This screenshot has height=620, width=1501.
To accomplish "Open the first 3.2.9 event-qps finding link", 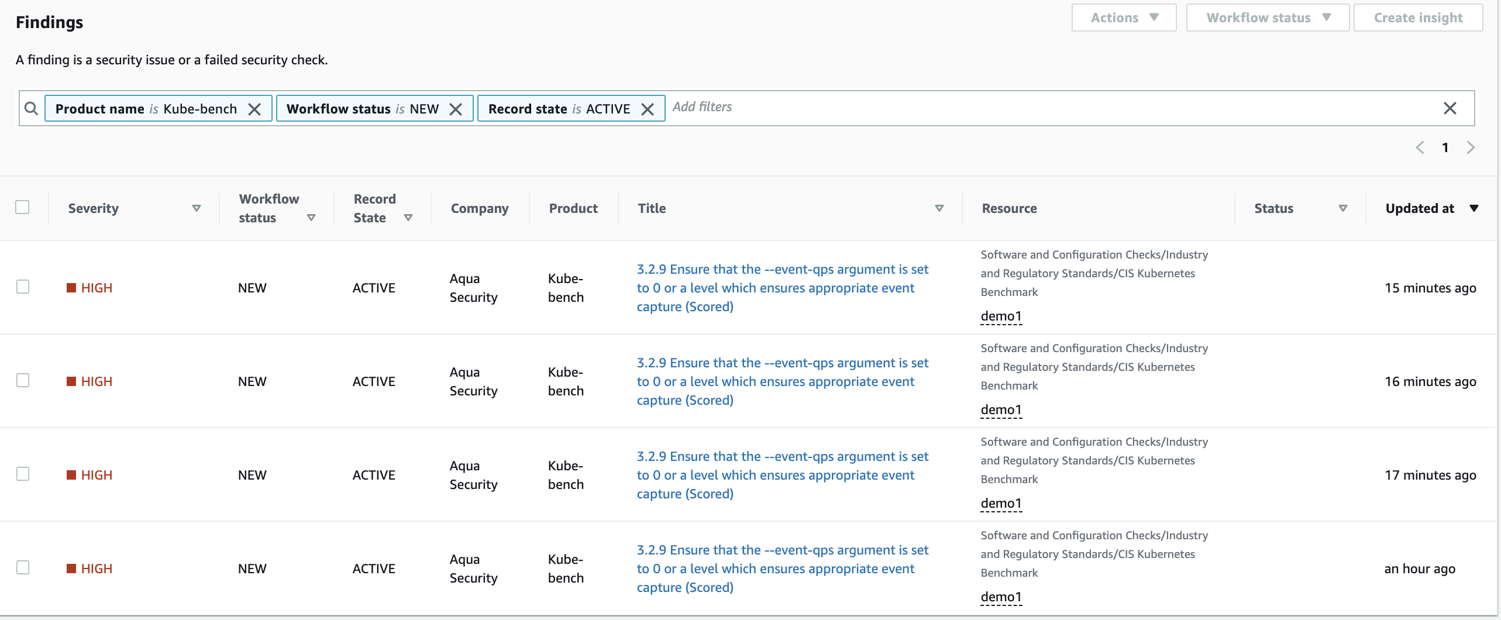I will pyautogui.click(x=782, y=287).
